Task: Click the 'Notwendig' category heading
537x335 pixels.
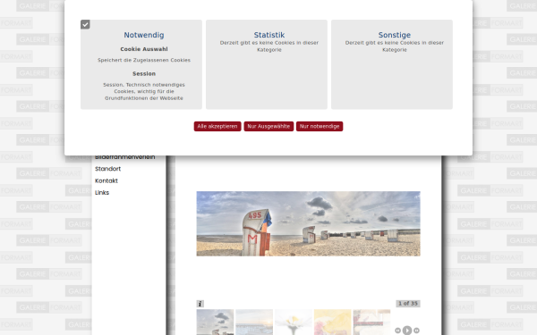Action: pyautogui.click(x=144, y=35)
